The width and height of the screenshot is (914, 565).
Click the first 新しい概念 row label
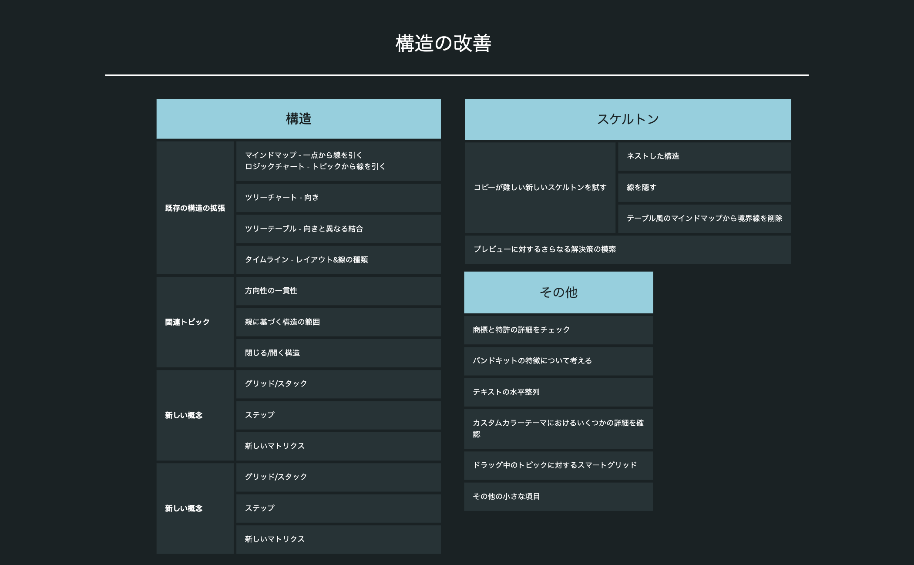[195, 415]
